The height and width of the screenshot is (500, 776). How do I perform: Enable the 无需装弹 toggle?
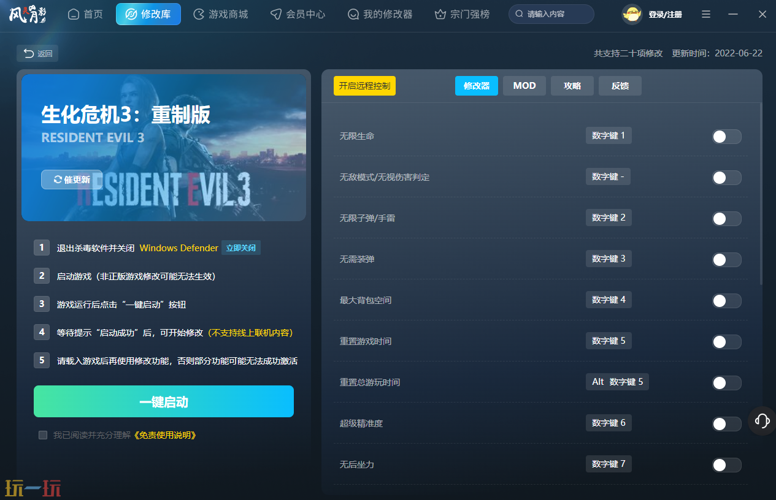pos(727,260)
